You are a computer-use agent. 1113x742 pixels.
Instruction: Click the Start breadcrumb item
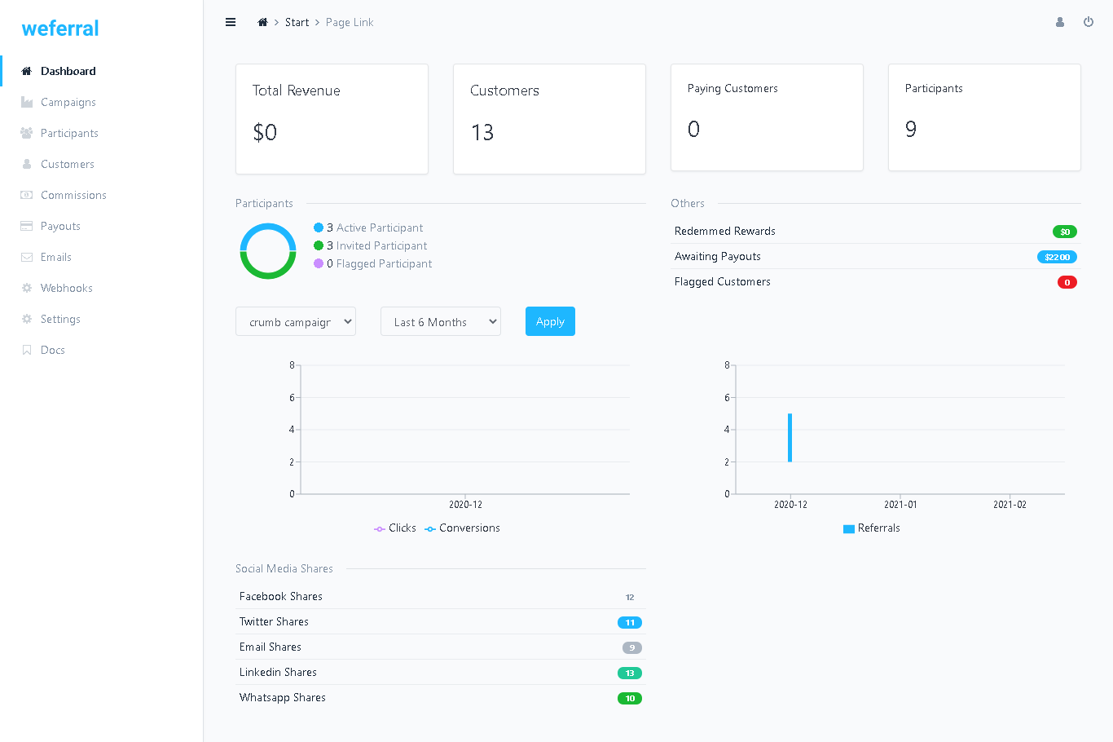pos(297,22)
